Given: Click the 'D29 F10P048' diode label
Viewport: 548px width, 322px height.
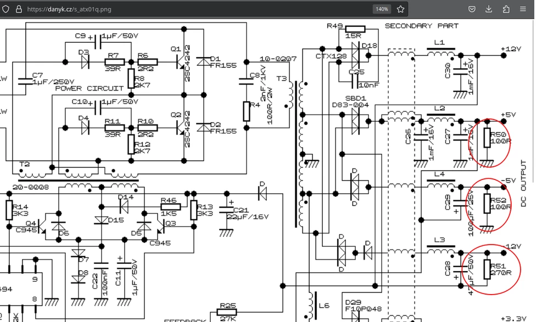Looking at the screenshot, I should pyautogui.click(x=364, y=306).
